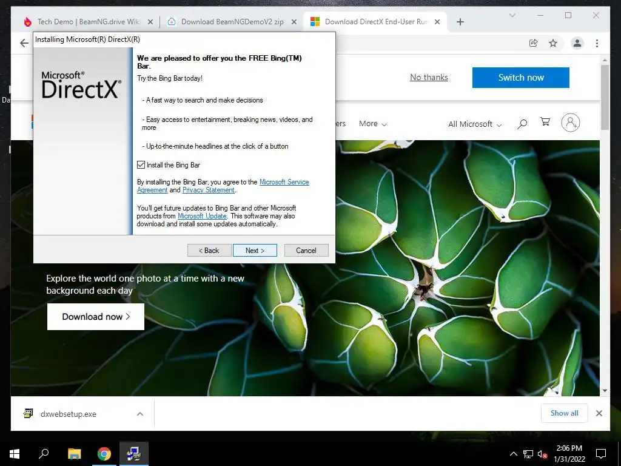
Task: Switch to the Download BeamNGDemoV2 zip tab
Action: tap(232, 22)
